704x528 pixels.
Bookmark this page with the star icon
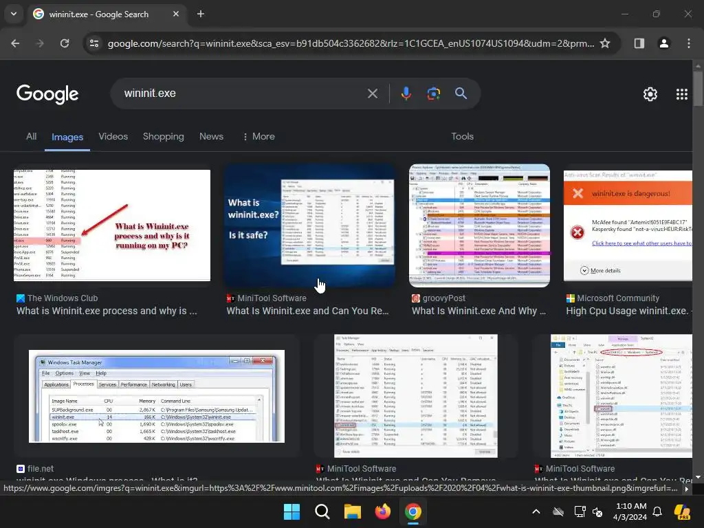tap(605, 43)
